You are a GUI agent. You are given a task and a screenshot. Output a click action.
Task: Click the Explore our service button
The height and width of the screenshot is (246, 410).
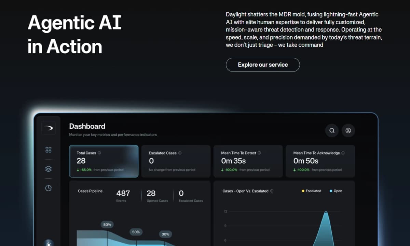(263, 65)
